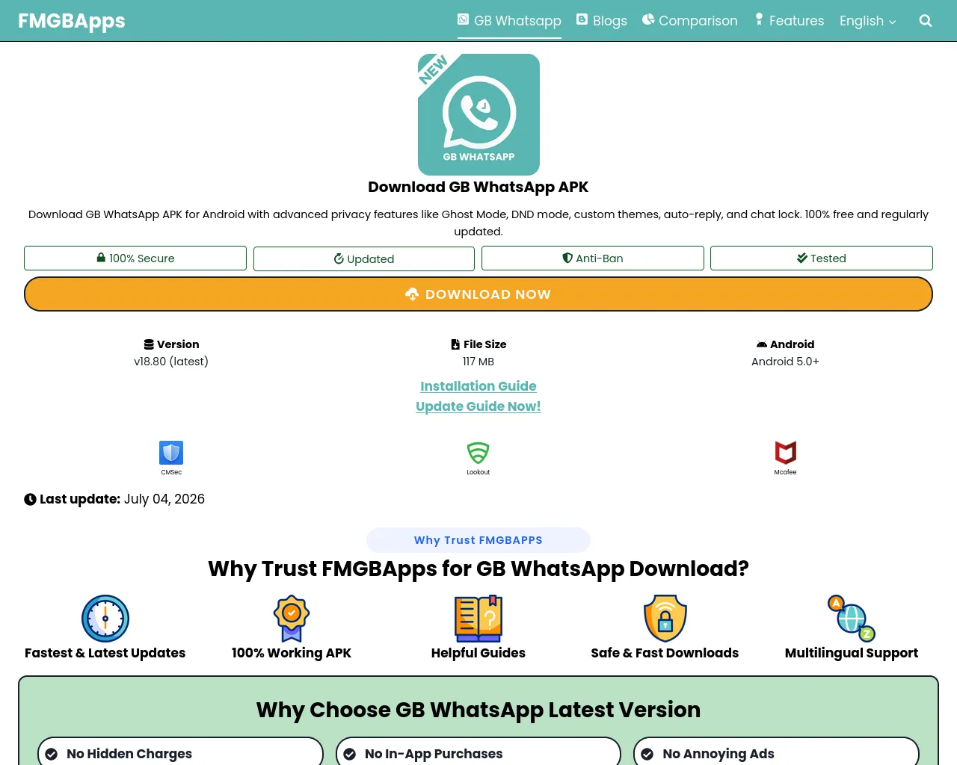
Task: Click the DOWNLOAD NOW button
Action: click(x=478, y=294)
